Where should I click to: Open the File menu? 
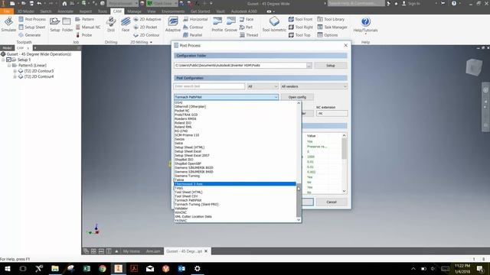point(7,11)
